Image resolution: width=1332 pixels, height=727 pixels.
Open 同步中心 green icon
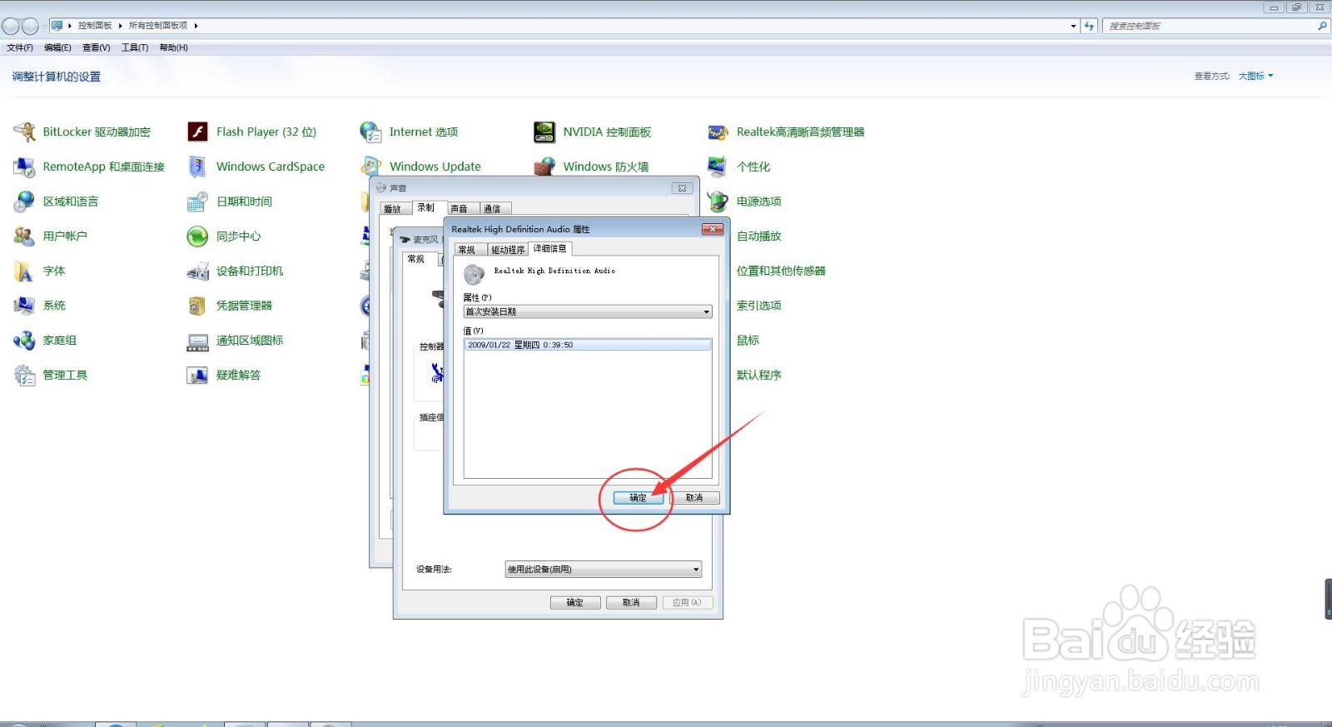click(x=197, y=237)
